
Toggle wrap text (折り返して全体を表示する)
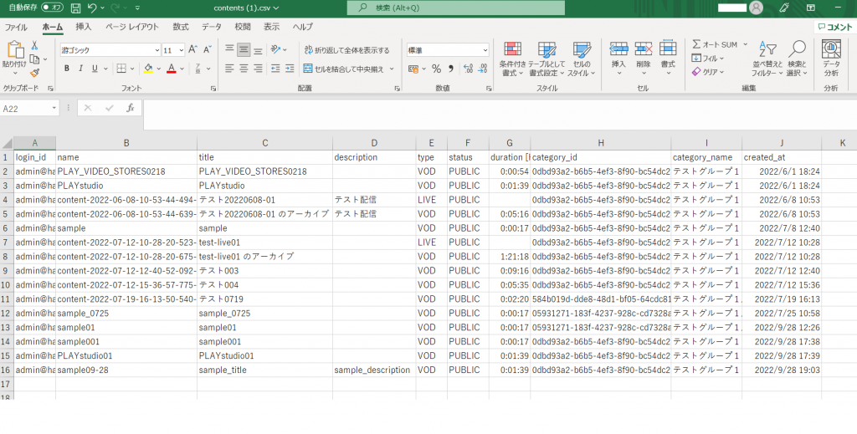pos(347,50)
